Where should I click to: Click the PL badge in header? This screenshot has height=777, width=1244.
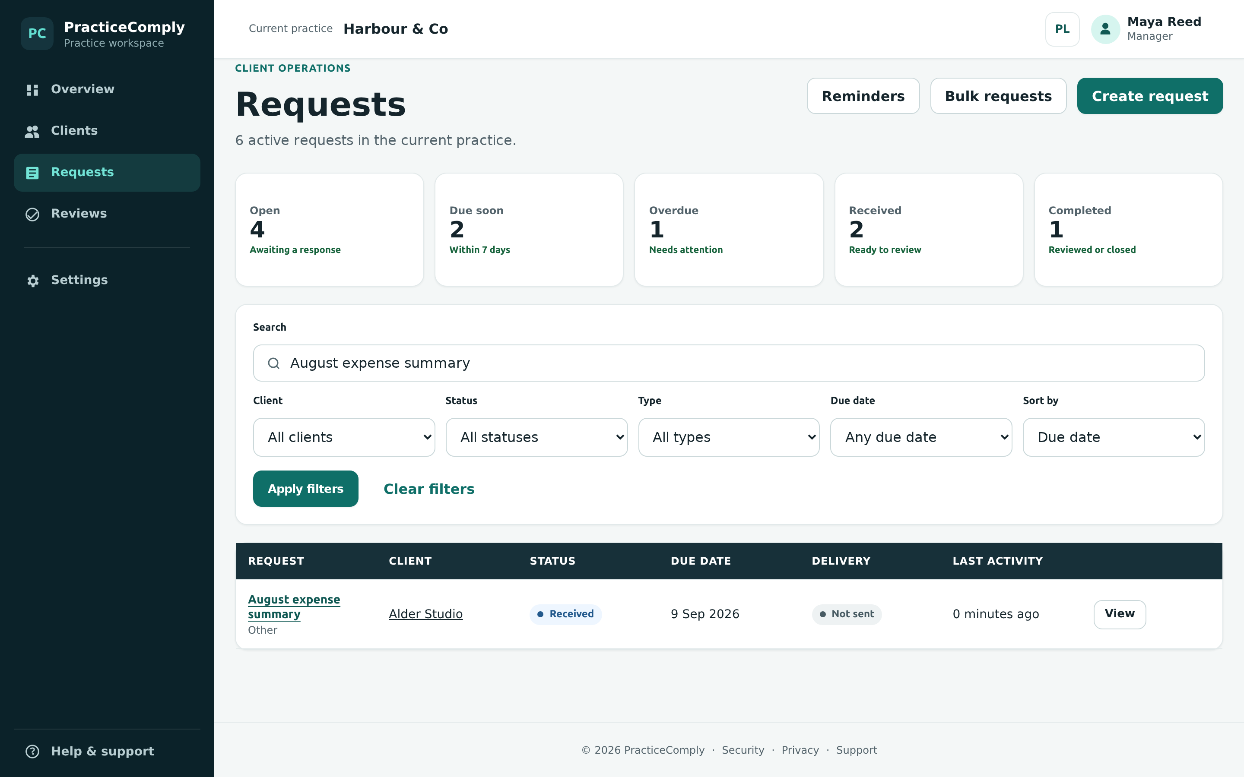[1062, 29]
